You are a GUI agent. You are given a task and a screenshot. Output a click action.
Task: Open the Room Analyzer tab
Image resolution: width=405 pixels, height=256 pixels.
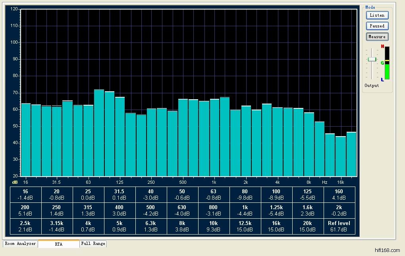20,244
